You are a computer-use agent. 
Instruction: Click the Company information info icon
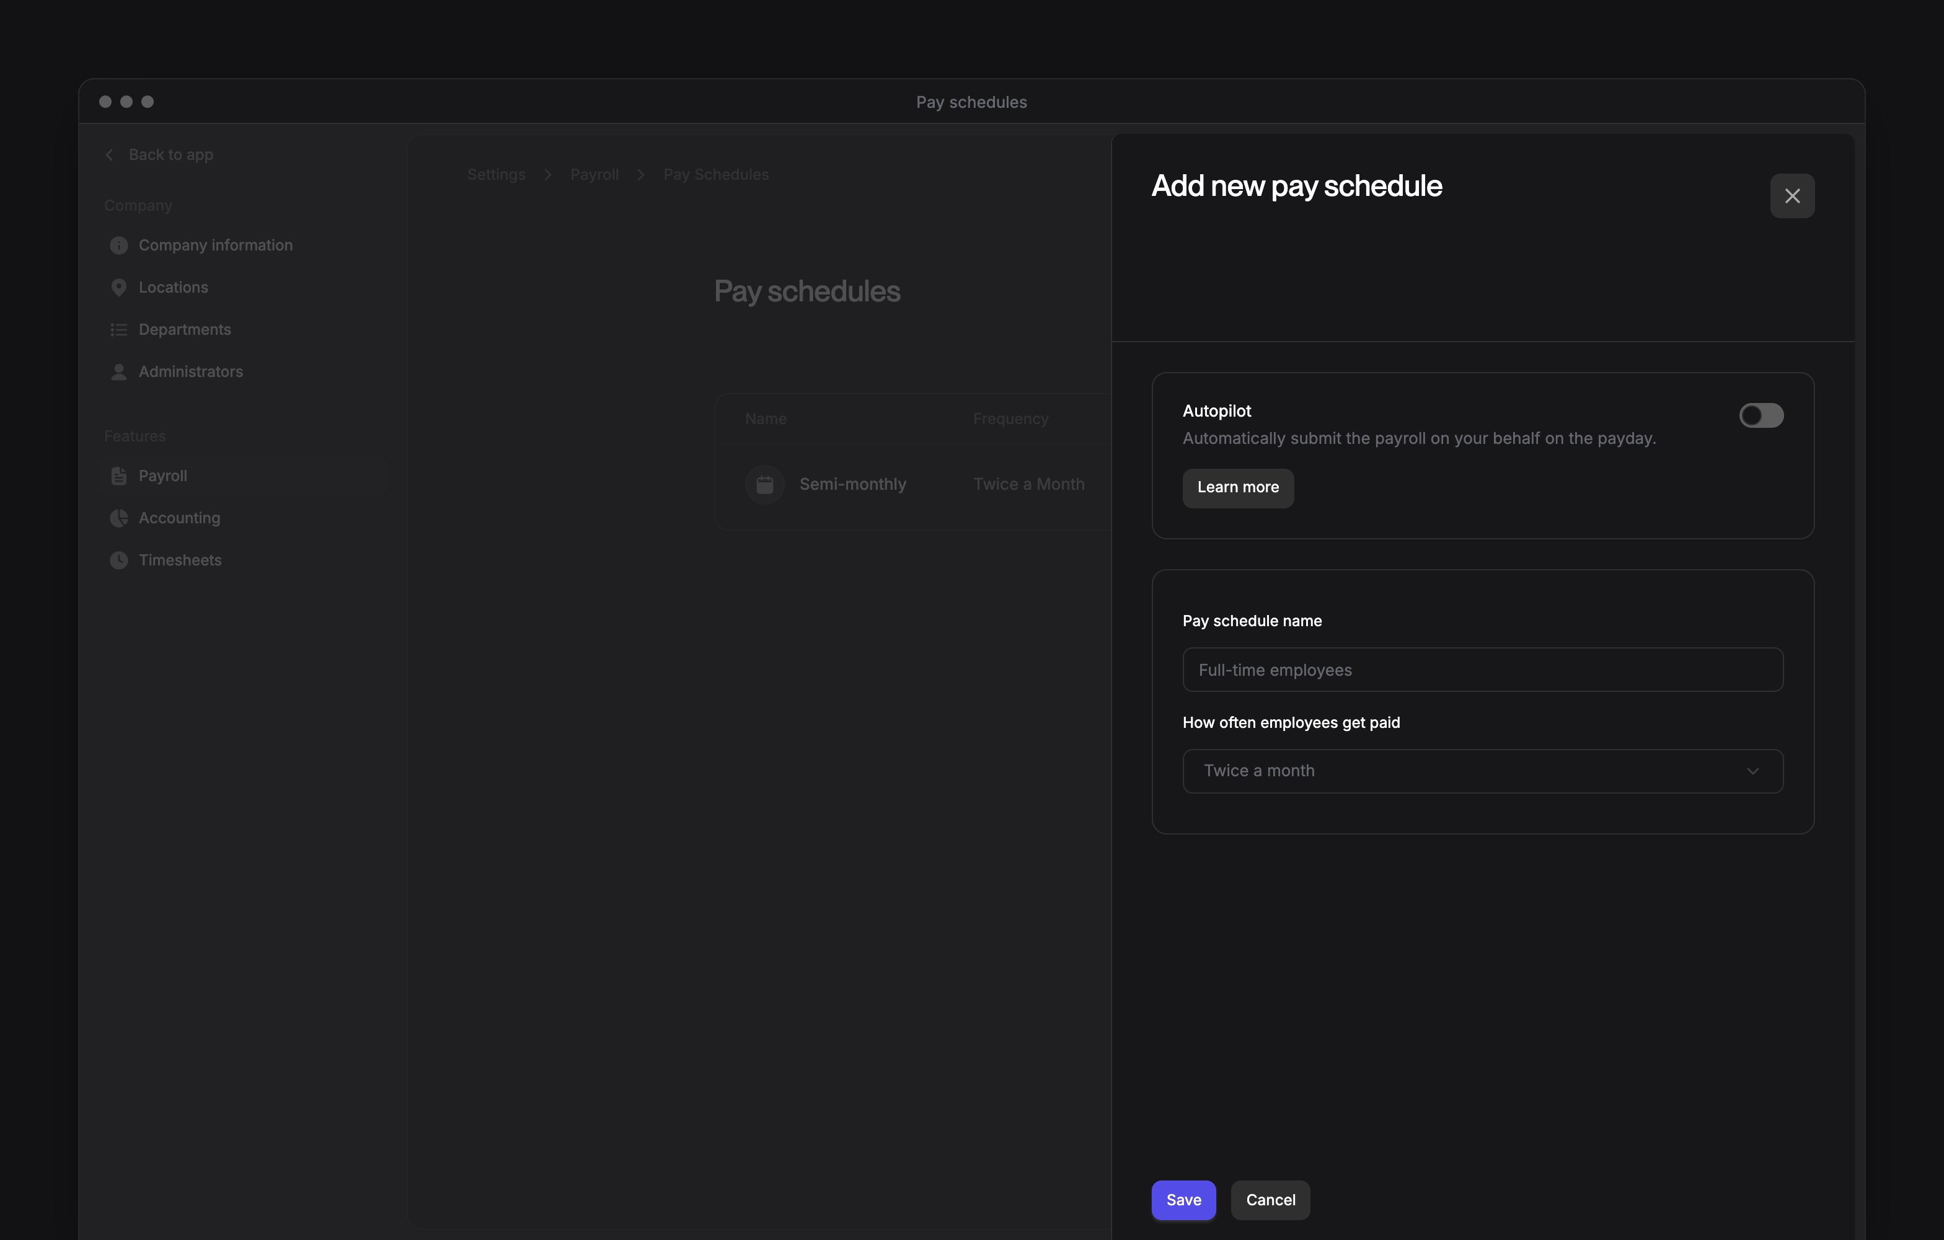pos(118,246)
